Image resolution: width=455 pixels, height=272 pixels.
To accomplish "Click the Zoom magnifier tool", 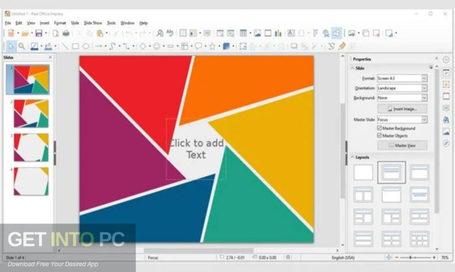I will point(21,46).
